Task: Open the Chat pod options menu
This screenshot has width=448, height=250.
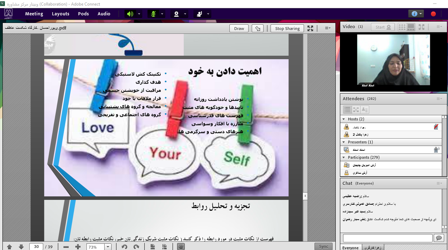Action: pos(439,183)
